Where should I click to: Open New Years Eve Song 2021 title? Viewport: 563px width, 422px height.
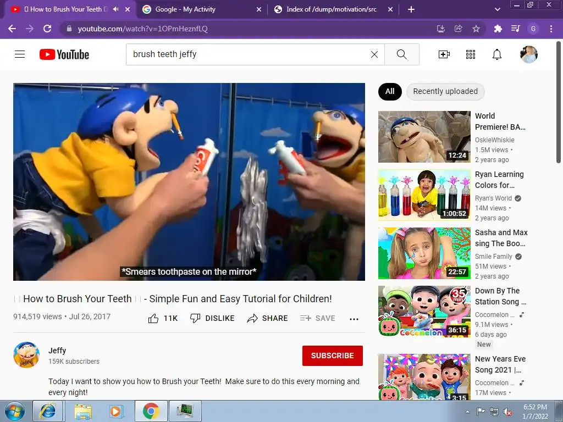click(x=500, y=364)
